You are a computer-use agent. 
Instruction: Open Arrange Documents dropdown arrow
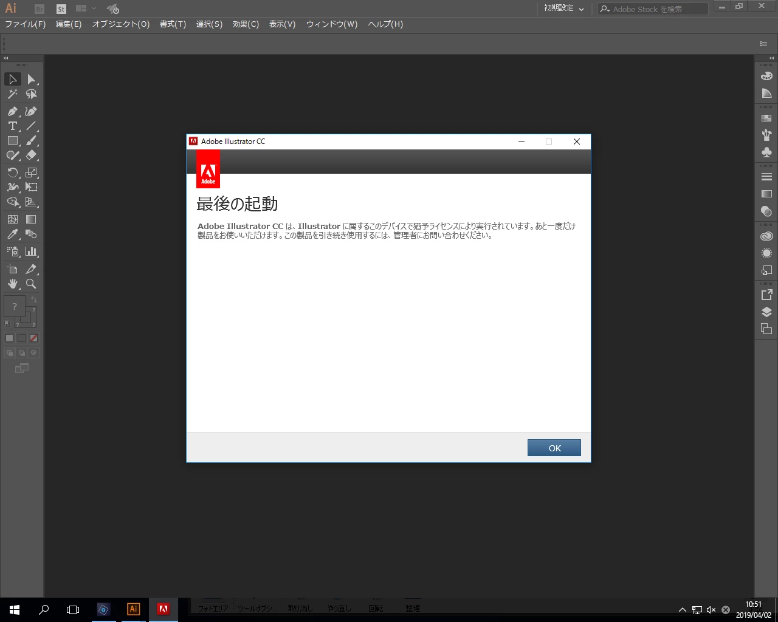tap(94, 9)
